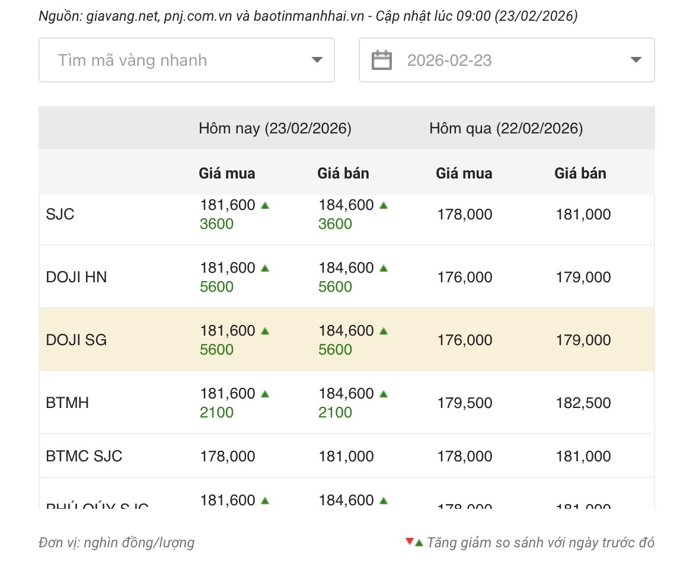Click the "Hôm qua (22/02/2026)" column header

(x=506, y=129)
